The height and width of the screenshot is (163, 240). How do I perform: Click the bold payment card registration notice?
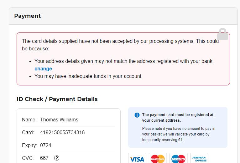(x=178, y=117)
